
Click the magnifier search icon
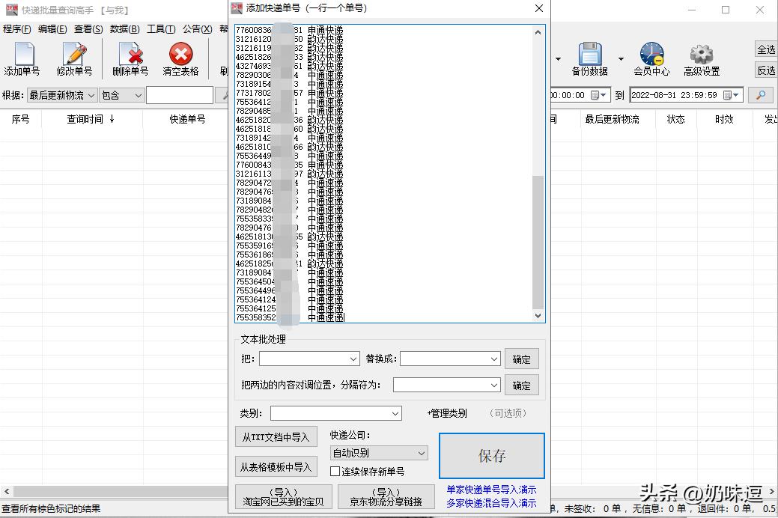click(761, 95)
